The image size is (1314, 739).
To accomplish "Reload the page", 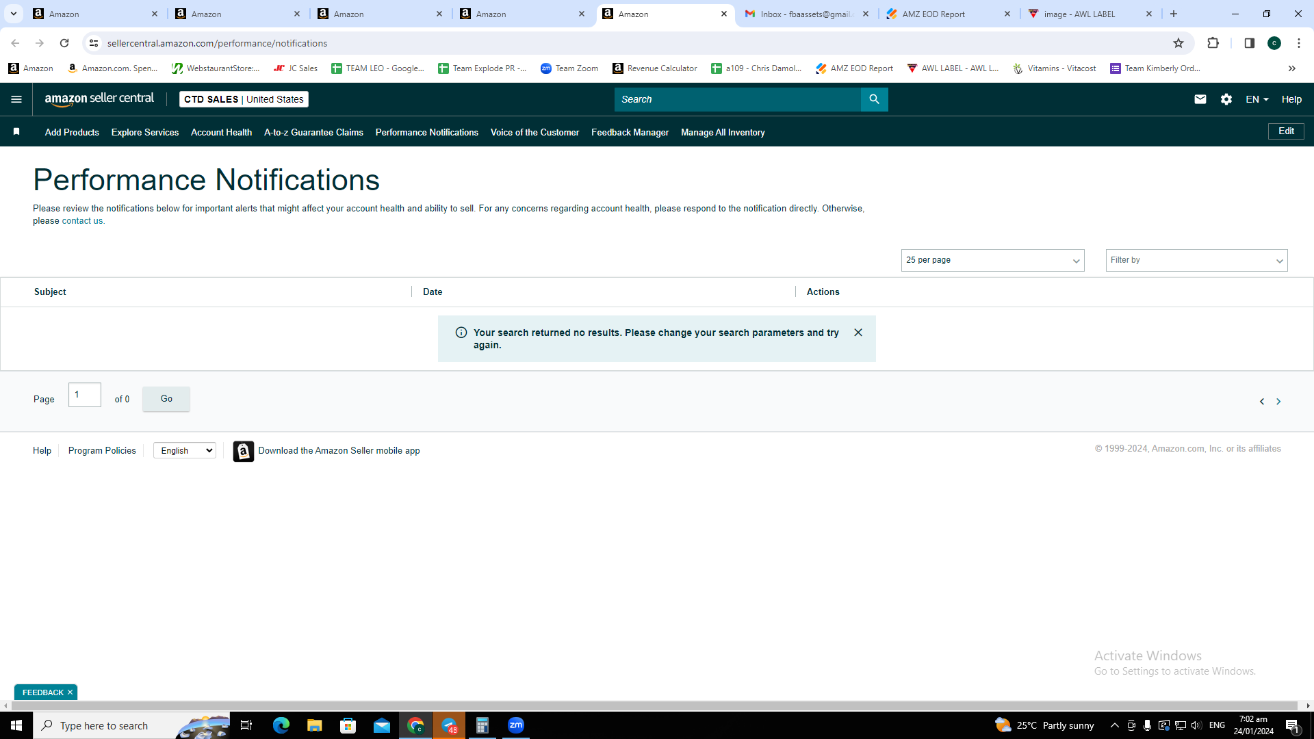I will click(64, 43).
